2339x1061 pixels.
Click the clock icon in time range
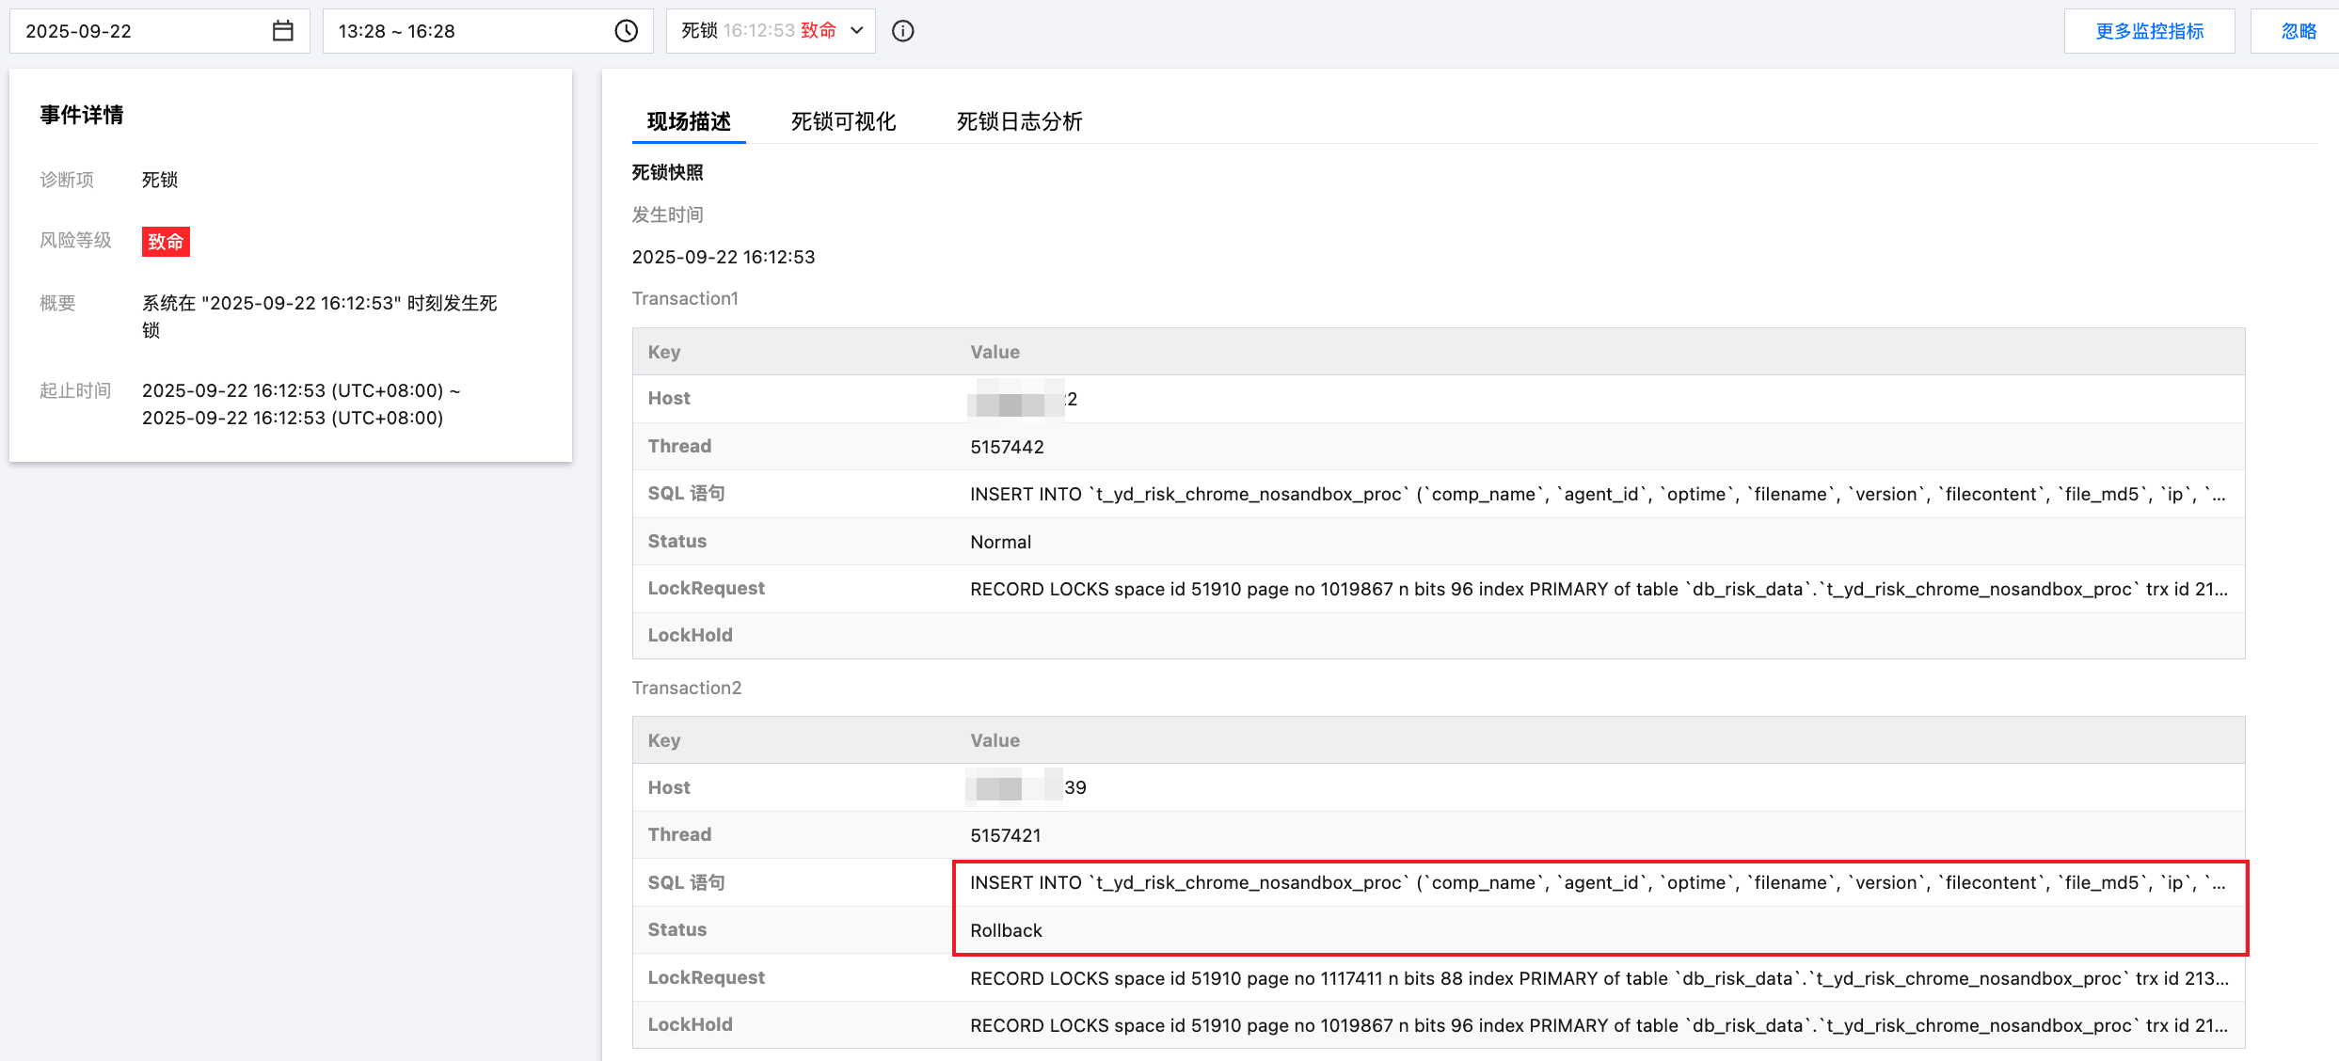[627, 31]
